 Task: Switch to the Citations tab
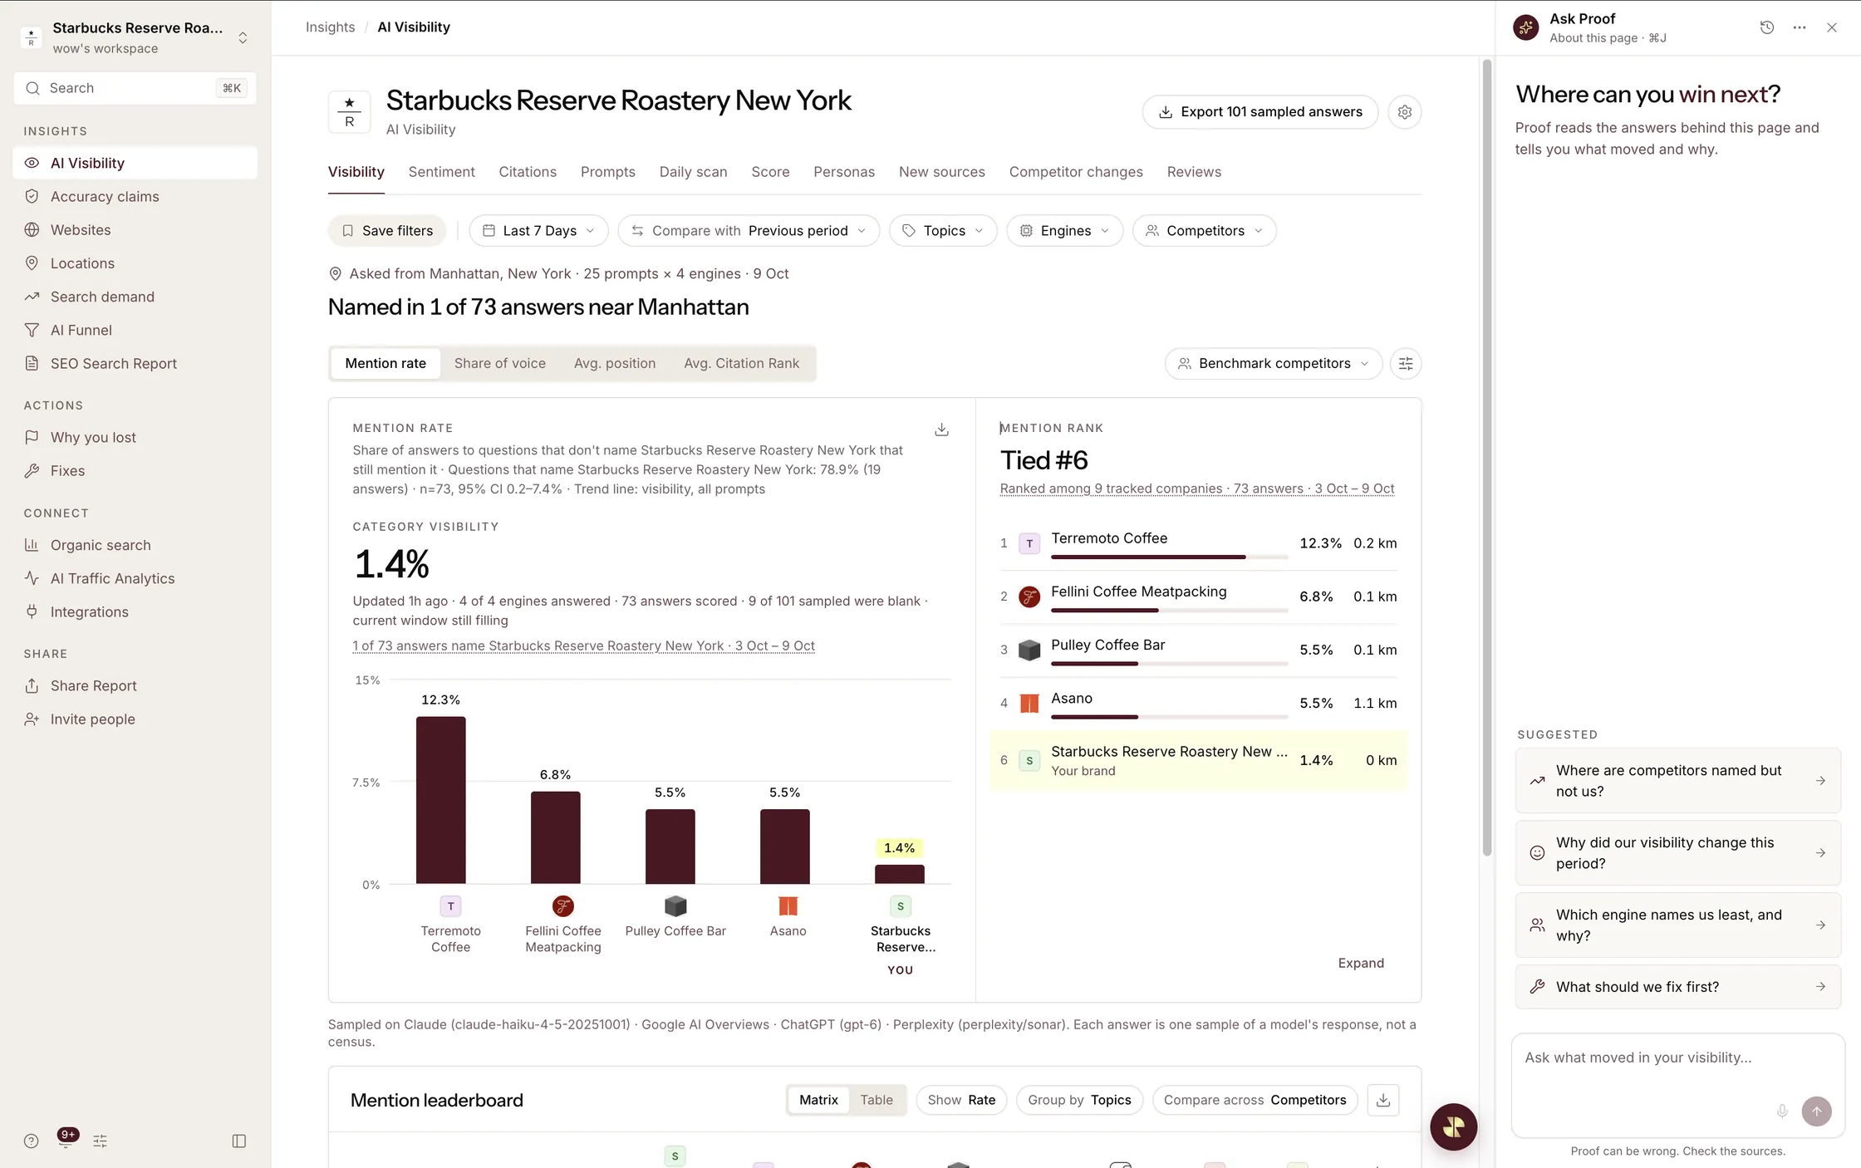click(528, 172)
